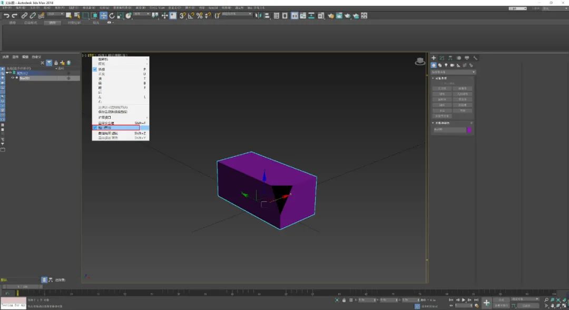Click Go to End playback button
This screenshot has width=569, height=310.
point(476,300)
